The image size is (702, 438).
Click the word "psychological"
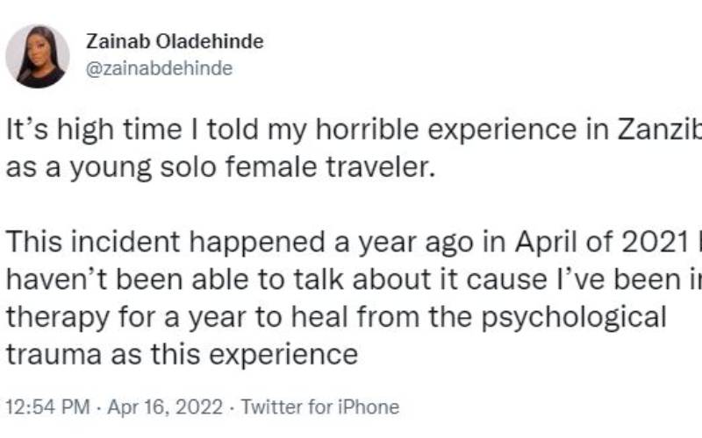click(574, 318)
